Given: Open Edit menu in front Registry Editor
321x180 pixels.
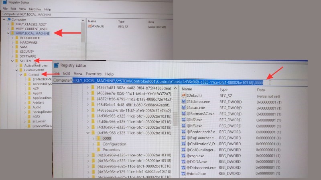Looking at the screenshot, I should (67, 74).
